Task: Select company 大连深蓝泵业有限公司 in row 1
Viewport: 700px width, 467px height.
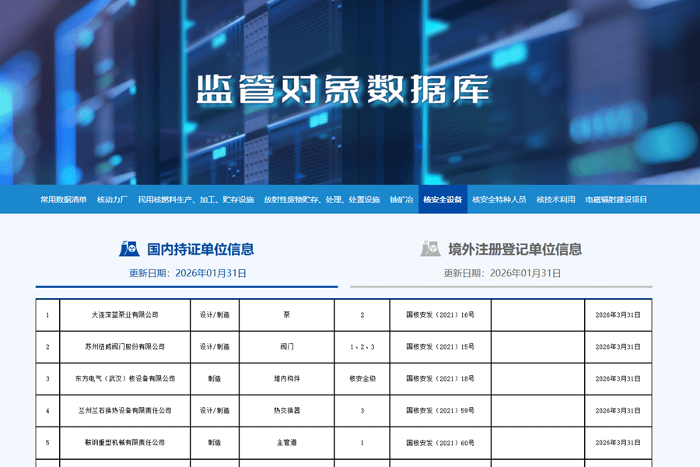Action: (124, 315)
